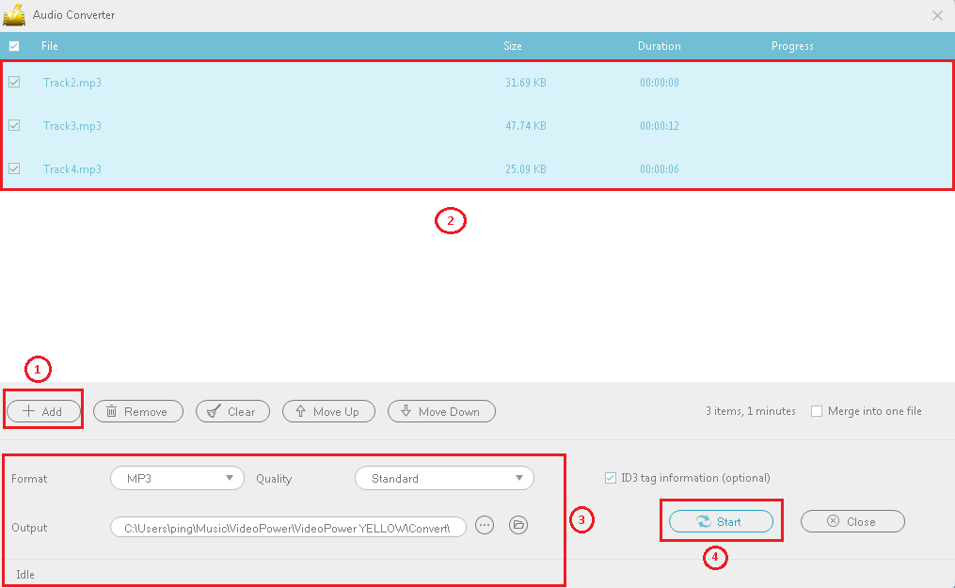Toggle the select-all checkbox in header
955x588 pixels.
point(14,46)
